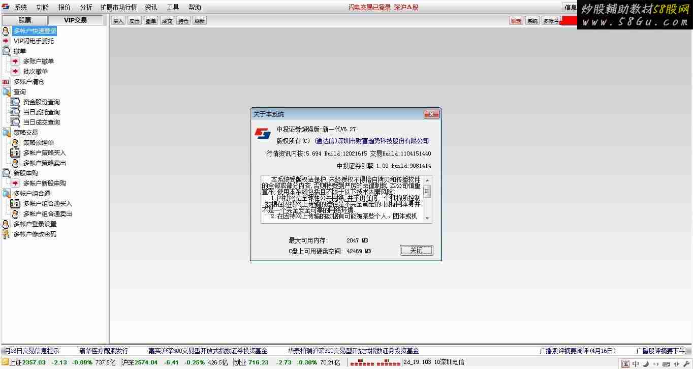Click the magnifier icon next to 撤单

[6, 51]
